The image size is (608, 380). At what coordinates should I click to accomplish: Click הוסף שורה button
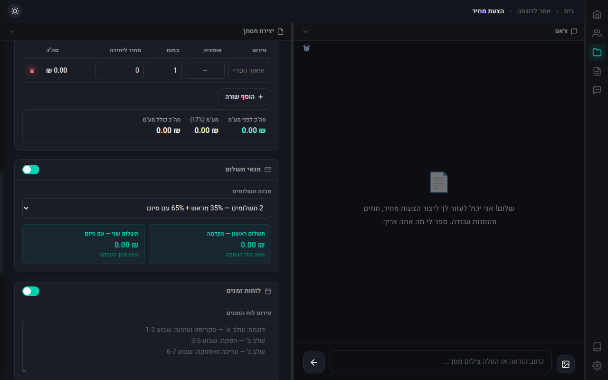245,97
